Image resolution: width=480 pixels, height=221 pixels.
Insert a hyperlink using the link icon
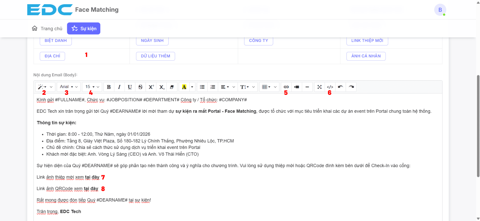click(286, 87)
